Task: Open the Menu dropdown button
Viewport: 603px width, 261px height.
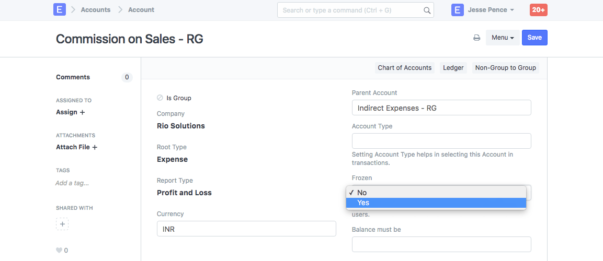Action: 503,38
